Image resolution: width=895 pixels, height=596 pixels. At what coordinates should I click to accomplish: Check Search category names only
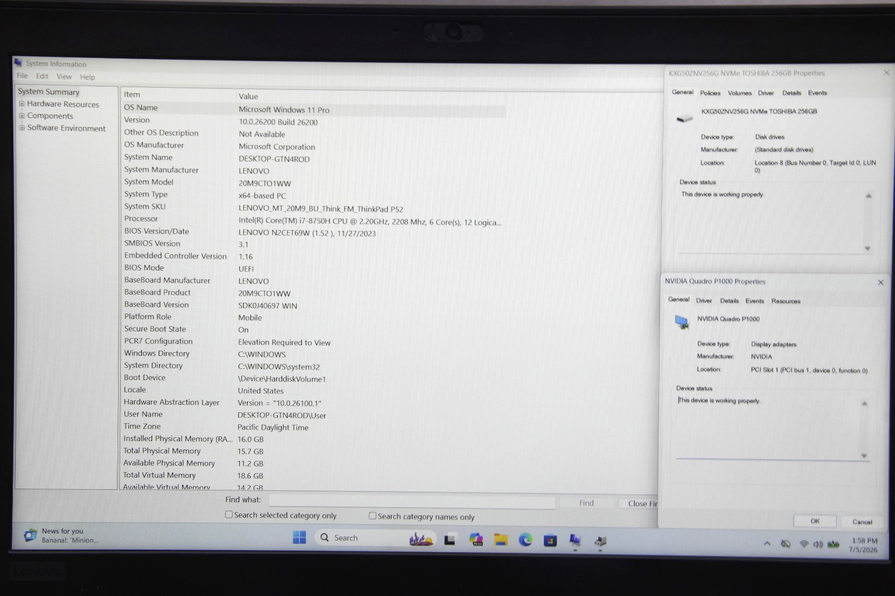pos(373,515)
